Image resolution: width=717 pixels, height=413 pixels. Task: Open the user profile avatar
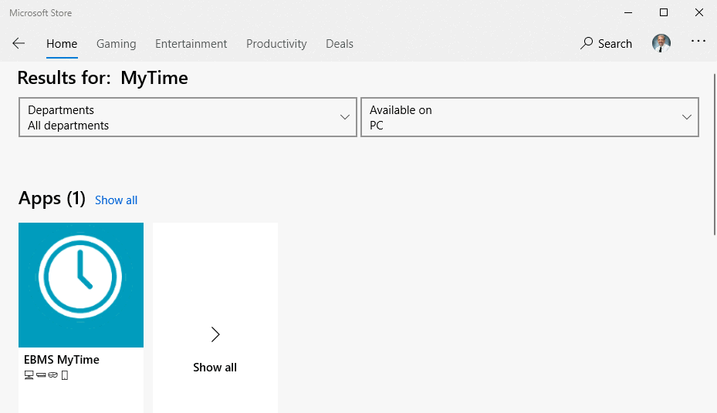pos(661,43)
